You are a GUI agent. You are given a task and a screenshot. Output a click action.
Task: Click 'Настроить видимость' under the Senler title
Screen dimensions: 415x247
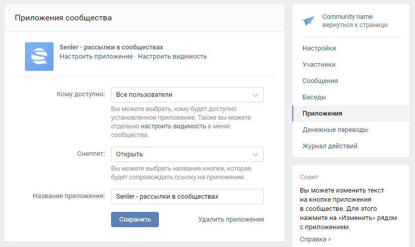172,57
